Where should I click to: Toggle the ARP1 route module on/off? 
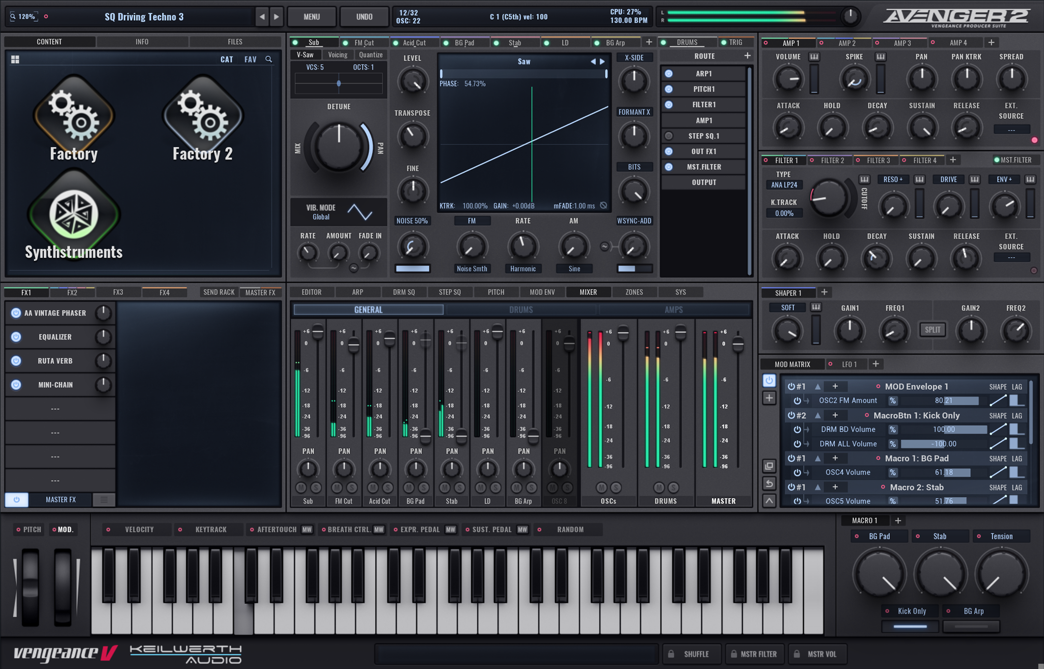click(x=668, y=74)
